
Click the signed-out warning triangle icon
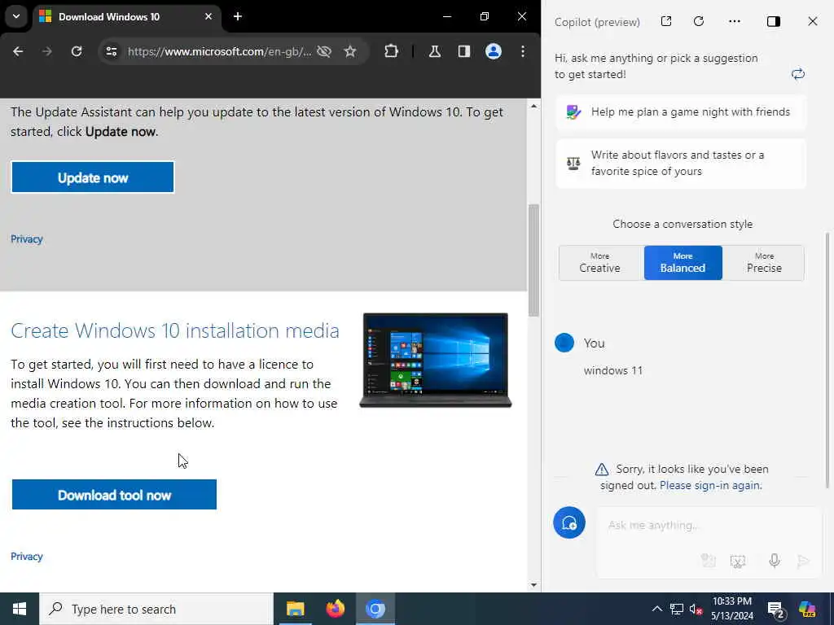[602, 470]
